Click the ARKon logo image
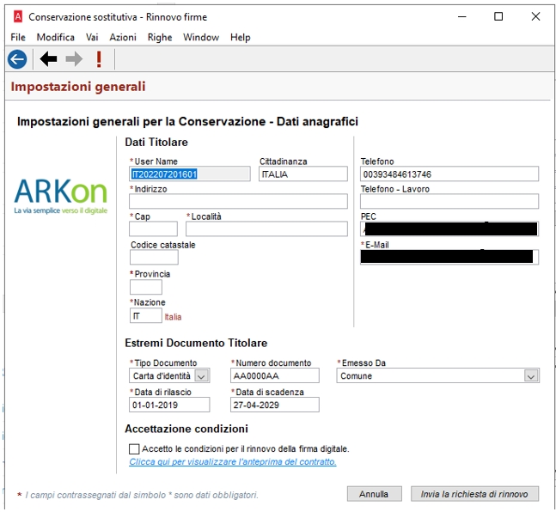Image resolution: width=556 pixels, height=512 pixels. point(61,196)
